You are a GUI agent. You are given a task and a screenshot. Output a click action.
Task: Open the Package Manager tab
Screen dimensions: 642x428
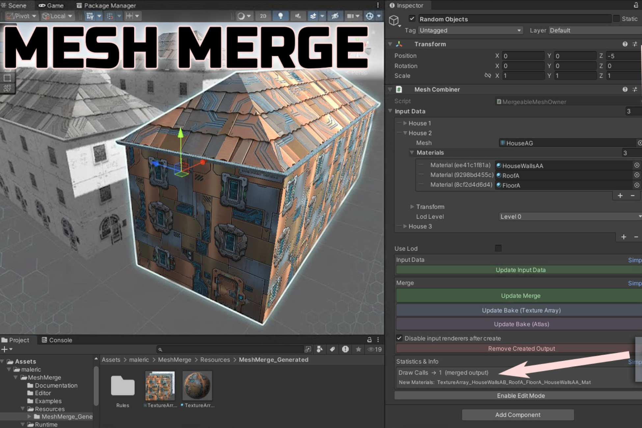click(x=106, y=5)
